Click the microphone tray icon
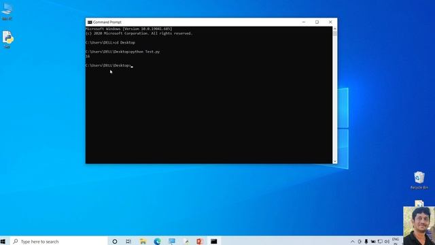Viewport: 435px width, 245px height. click(366, 242)
